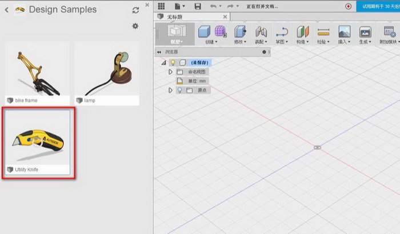Toggle the 原点 visibility lightbulb
The image size is (400, 234).
tap(179, 90)
